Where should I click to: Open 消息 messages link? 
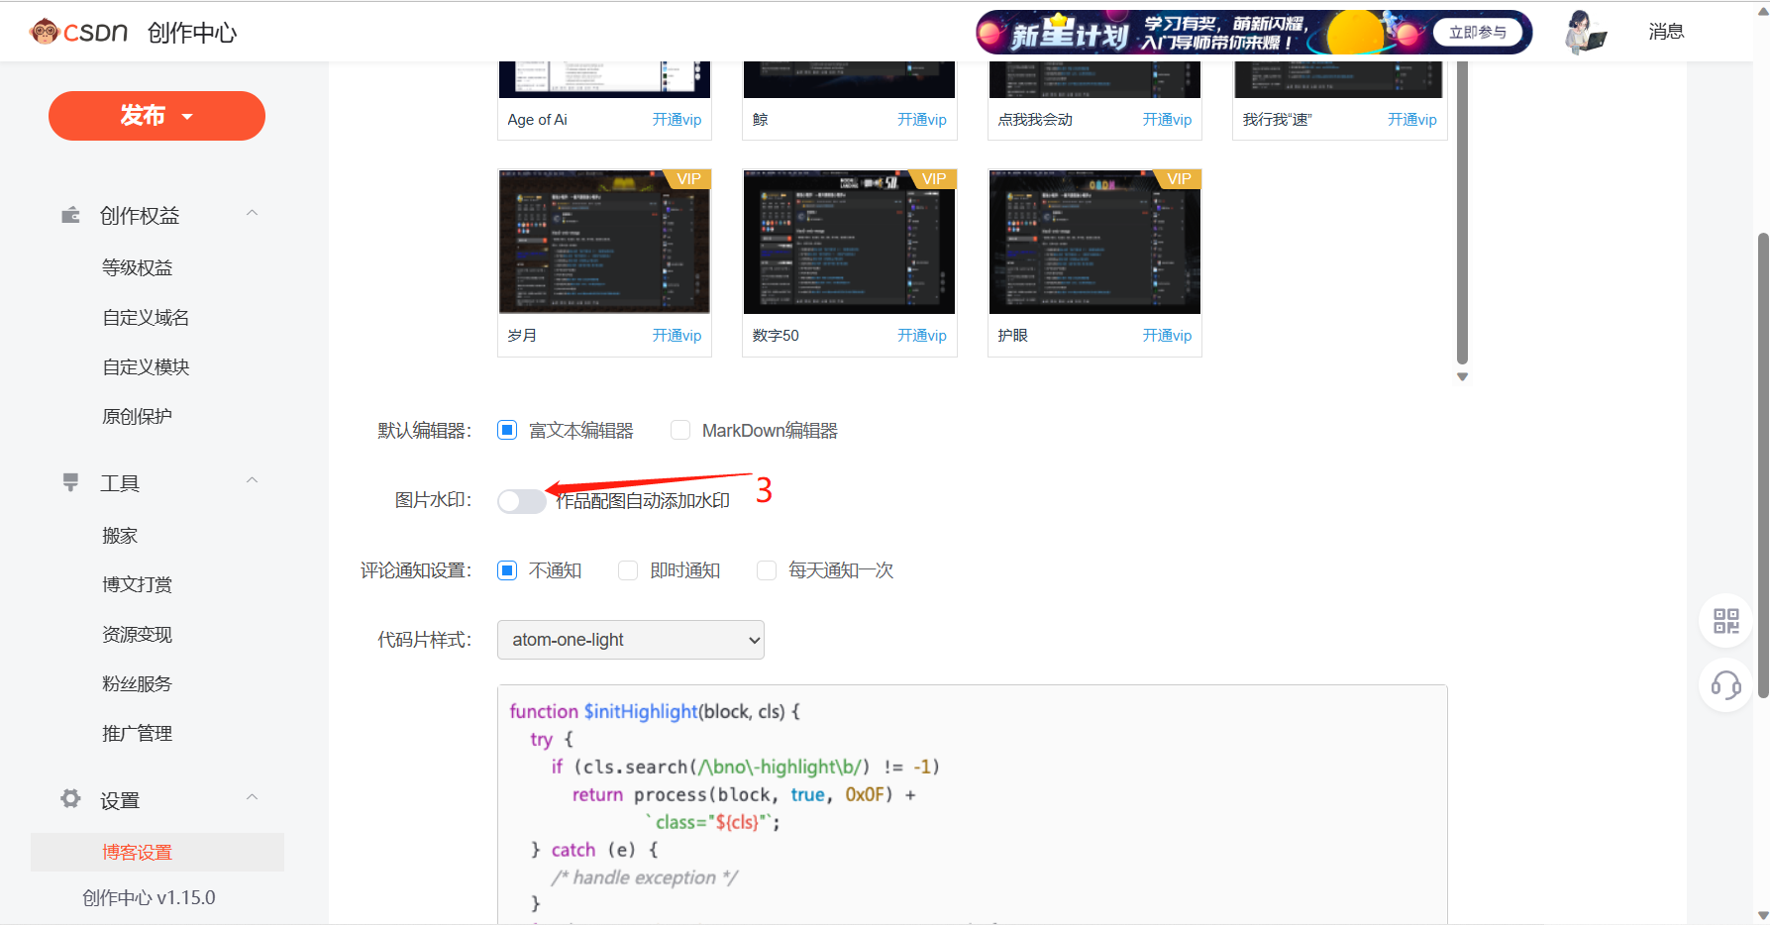pos(1666,32)
